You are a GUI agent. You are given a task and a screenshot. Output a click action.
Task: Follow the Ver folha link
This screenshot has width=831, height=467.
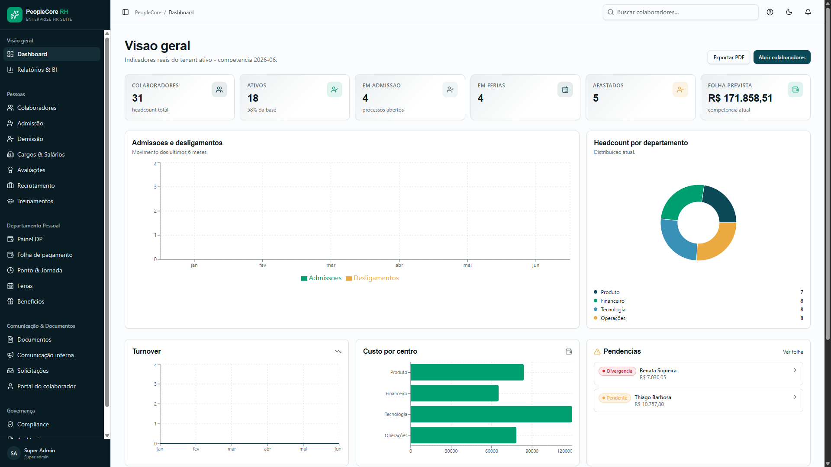tap(792, 352)
